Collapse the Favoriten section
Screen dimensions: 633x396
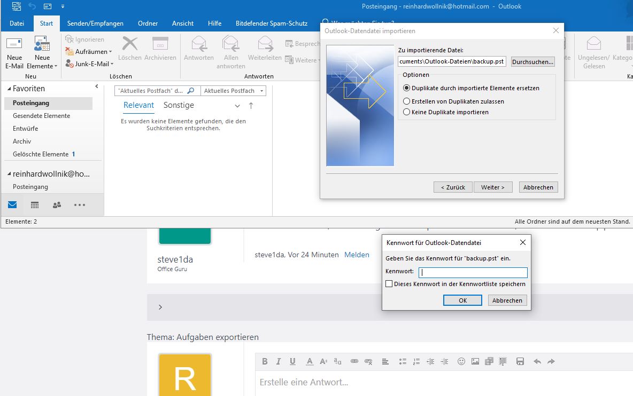click(9, 89)
